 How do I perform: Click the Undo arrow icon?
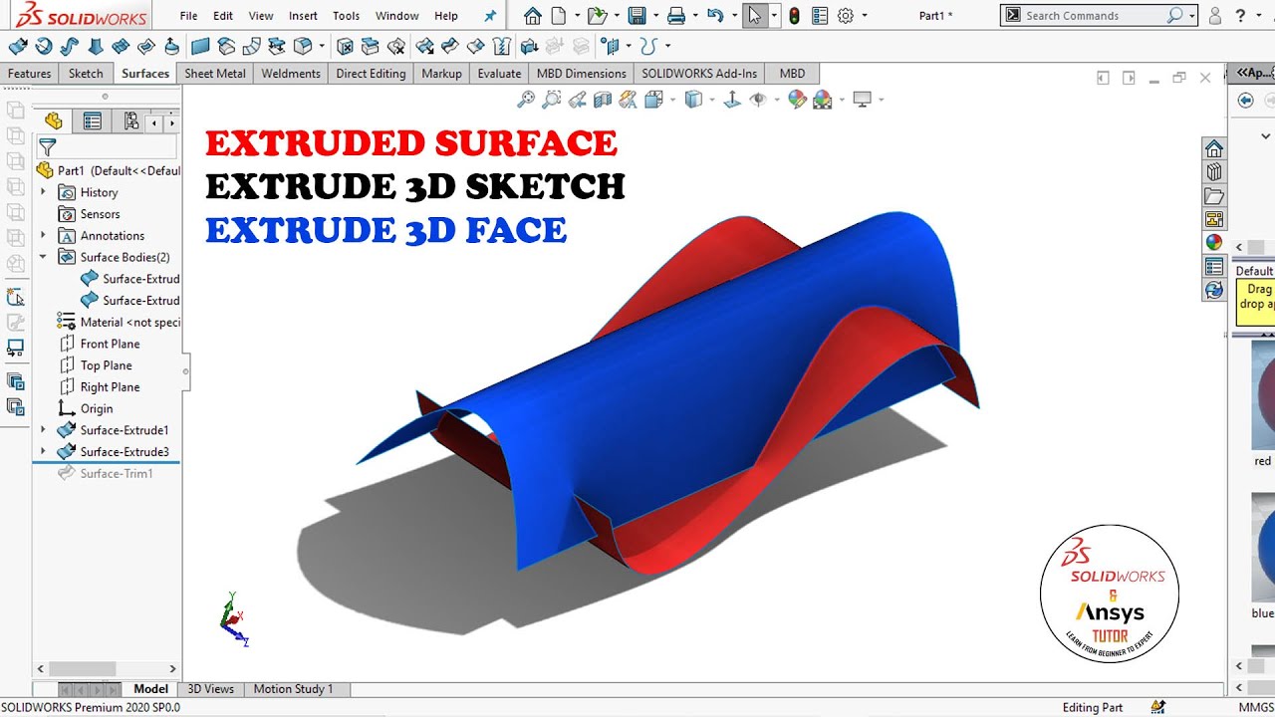pyautogui.click(x=715, y=15)
